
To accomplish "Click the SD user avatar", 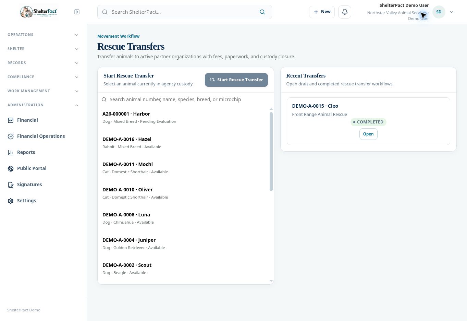I will [x=439, y=12].
